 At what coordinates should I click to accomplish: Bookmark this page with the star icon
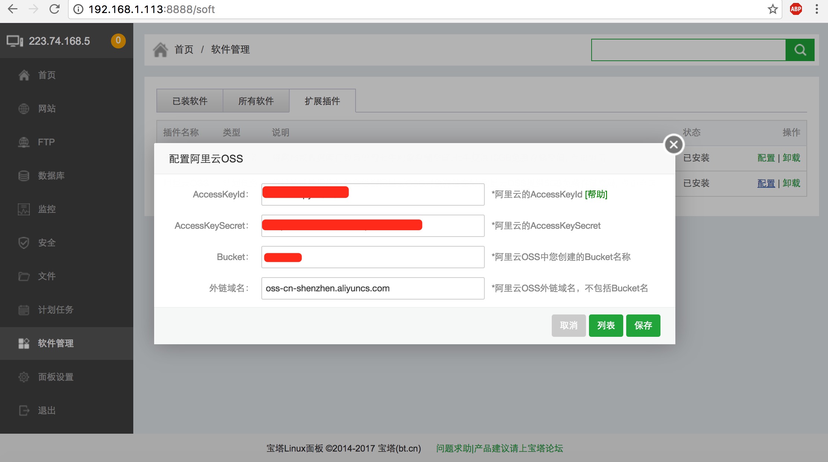click(x=773, y=9)
